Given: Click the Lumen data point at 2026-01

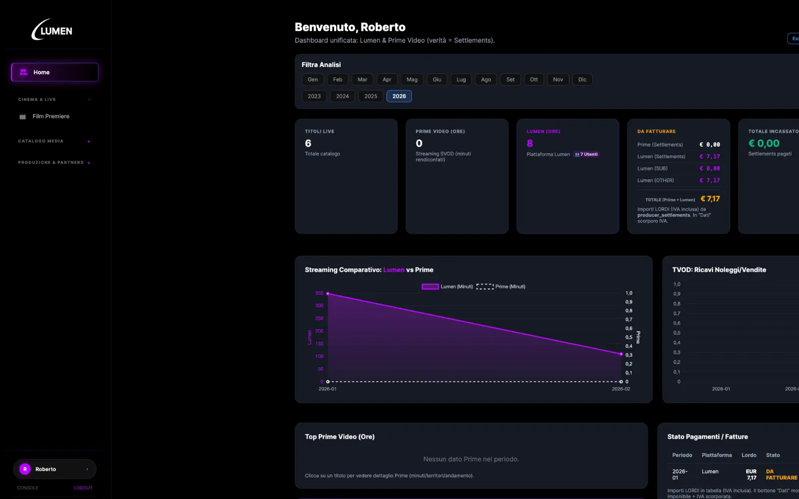Looking at the screenshot, I should pos(328,293).
